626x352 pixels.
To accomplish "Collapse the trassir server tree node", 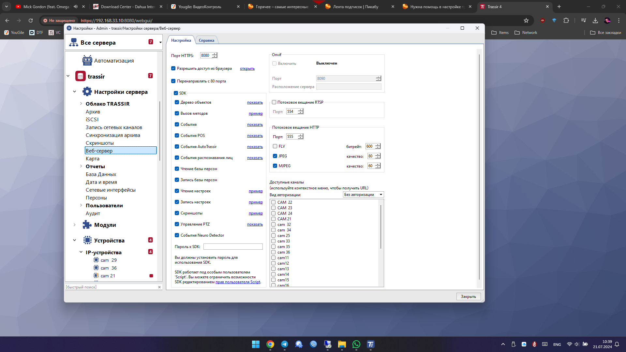I will point(68,76).
